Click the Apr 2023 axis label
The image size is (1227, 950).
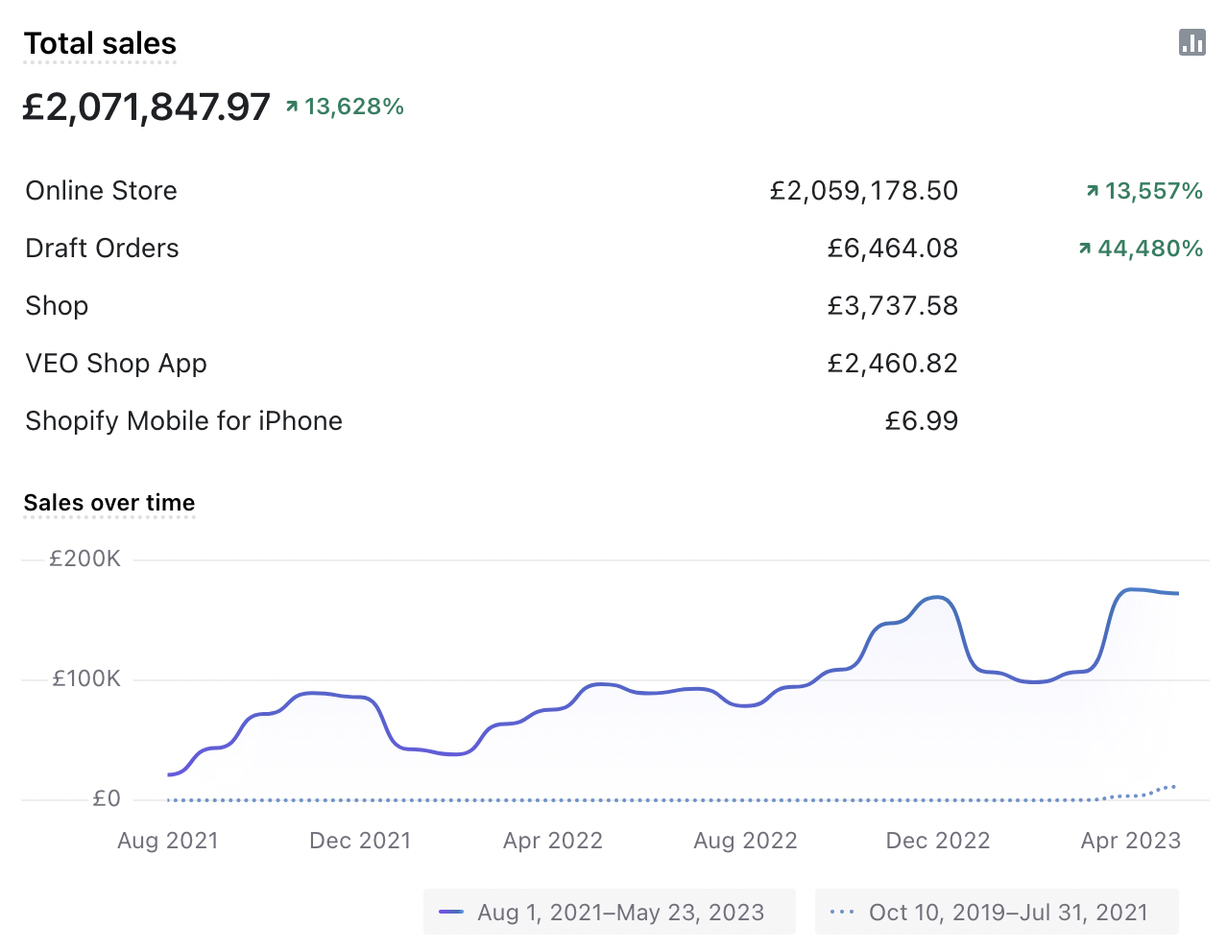tap(1130, 841)
